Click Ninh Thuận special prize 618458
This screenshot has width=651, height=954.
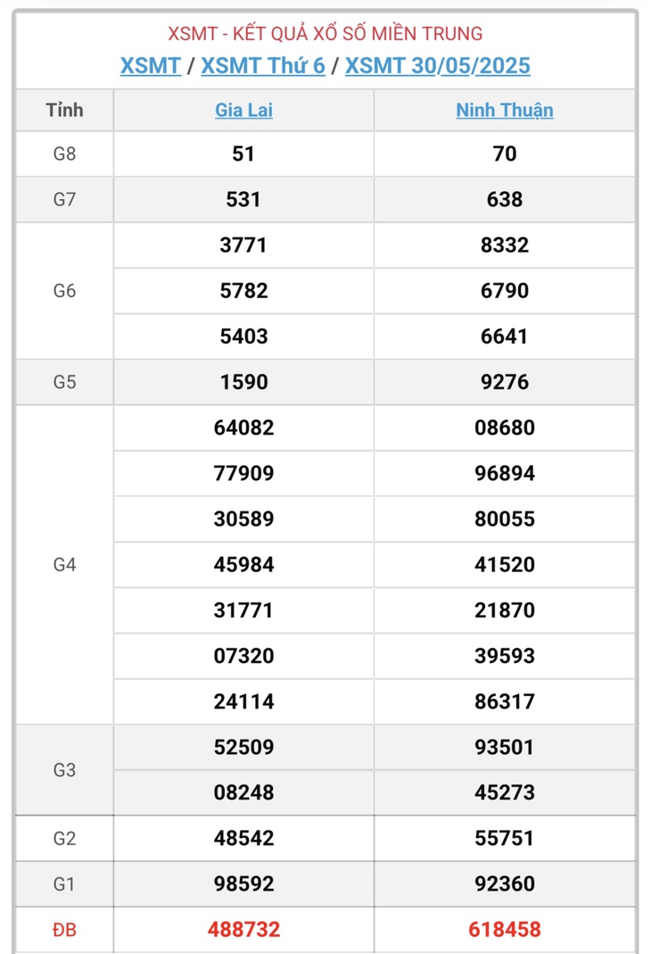pyautogui.click(x=505, y=930)
